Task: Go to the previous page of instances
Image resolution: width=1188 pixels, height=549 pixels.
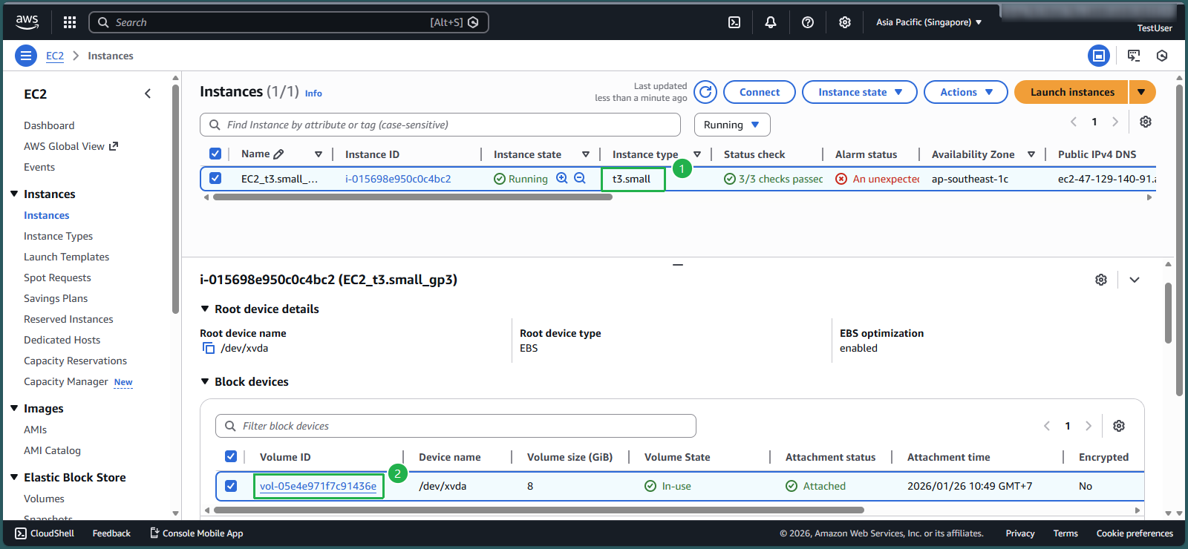Action: pos(1074,122)
